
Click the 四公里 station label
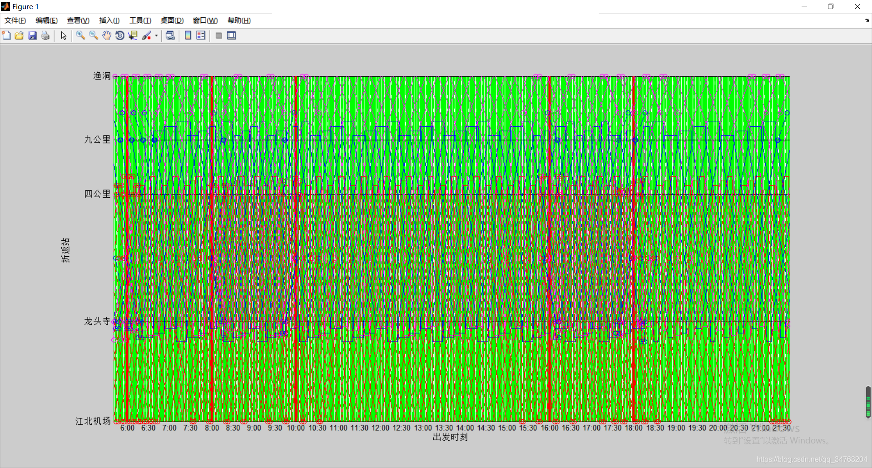click(98, 194)
